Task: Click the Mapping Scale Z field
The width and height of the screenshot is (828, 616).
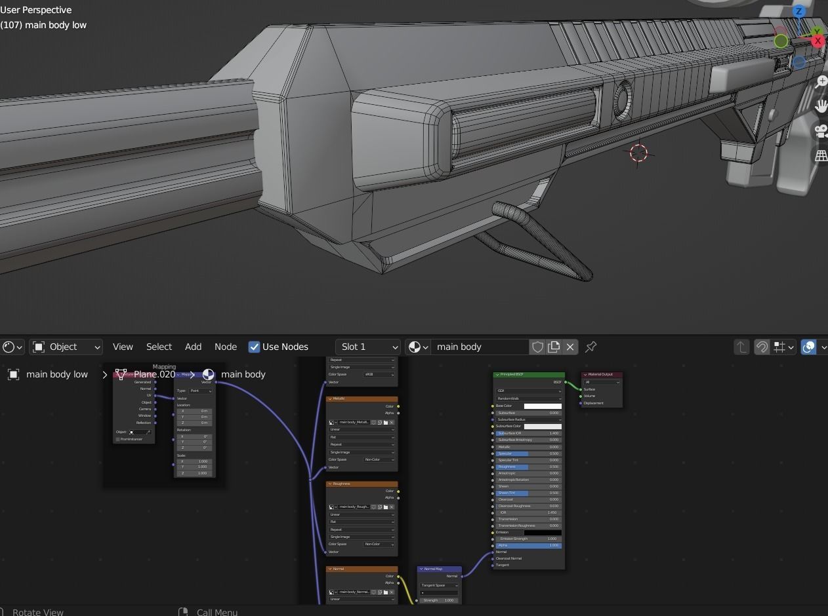Action: coord(194,473)
